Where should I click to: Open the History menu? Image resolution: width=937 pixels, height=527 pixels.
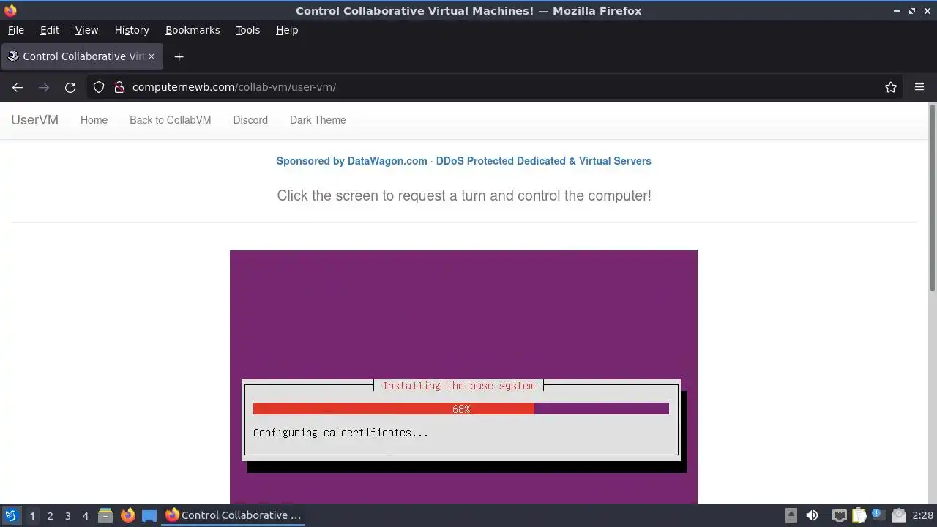tap(132, 30)
